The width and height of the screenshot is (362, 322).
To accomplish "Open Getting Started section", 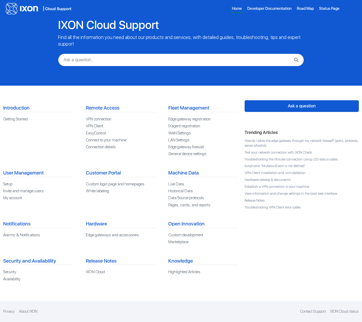I will pos(15,119).
